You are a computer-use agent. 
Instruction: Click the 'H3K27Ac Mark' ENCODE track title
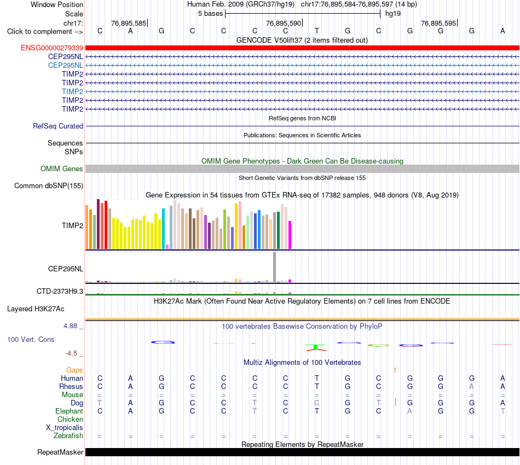click(x=302, y=301)
